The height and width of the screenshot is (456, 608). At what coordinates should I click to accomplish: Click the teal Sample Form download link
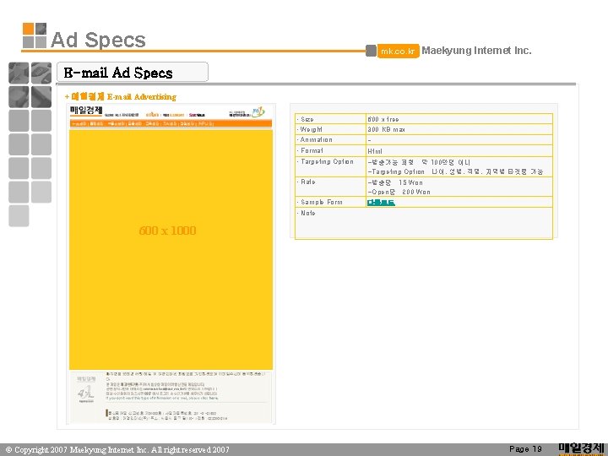click(381, 203)
